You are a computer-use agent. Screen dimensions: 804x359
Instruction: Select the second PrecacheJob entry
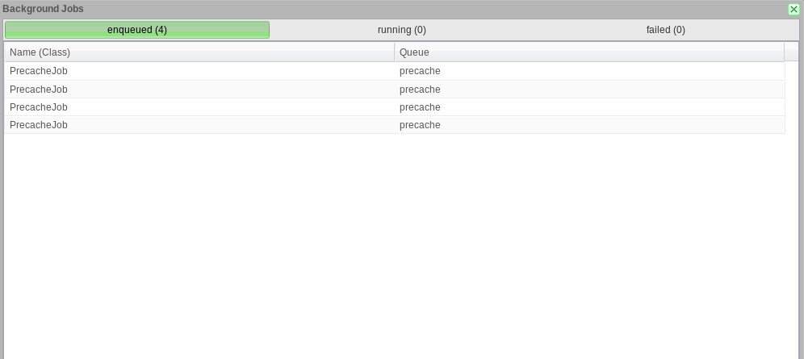[395, 89]
